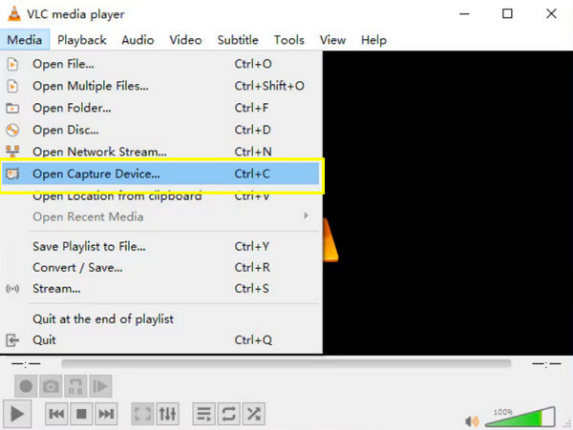
Task: Open the Help menu
Action: click(373, 40)
